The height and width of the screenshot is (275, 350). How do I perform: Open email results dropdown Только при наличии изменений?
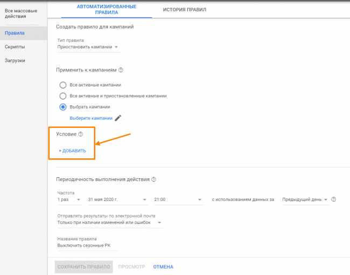(x=110, y=223)
